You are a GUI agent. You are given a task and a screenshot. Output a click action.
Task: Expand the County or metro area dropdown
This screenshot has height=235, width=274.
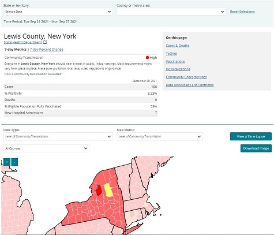point(171,12)
